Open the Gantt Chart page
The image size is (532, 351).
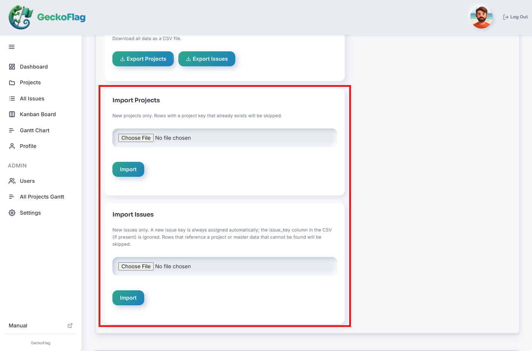[34, 130]
